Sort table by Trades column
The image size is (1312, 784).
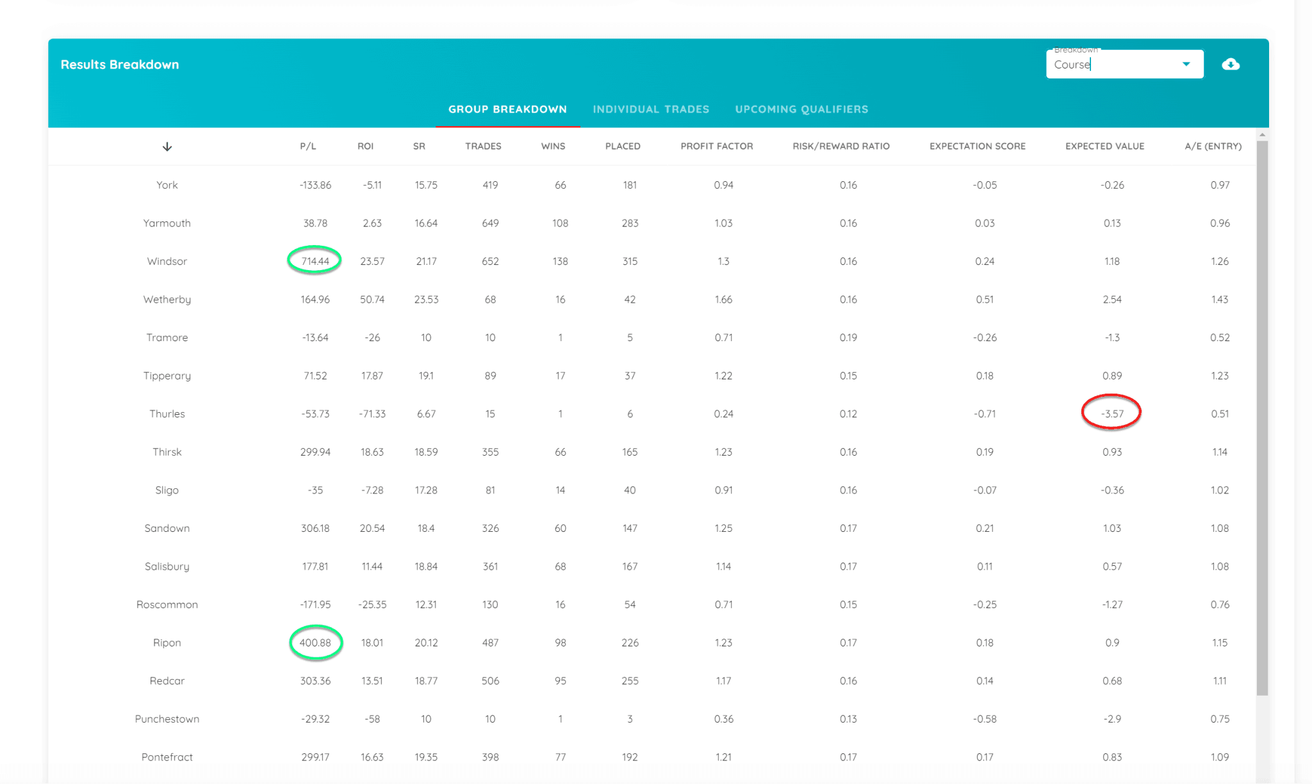click(x=483, y=146)
